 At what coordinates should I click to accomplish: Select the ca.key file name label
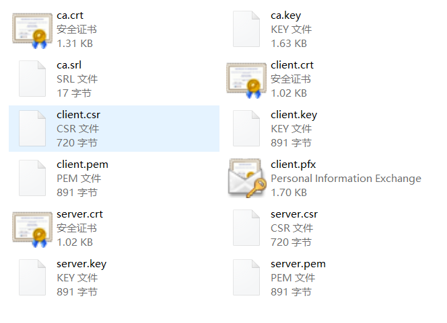(x=285, y=15)
